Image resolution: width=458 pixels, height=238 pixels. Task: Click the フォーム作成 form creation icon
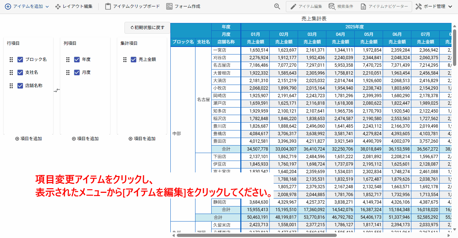(x=169, y=6)
